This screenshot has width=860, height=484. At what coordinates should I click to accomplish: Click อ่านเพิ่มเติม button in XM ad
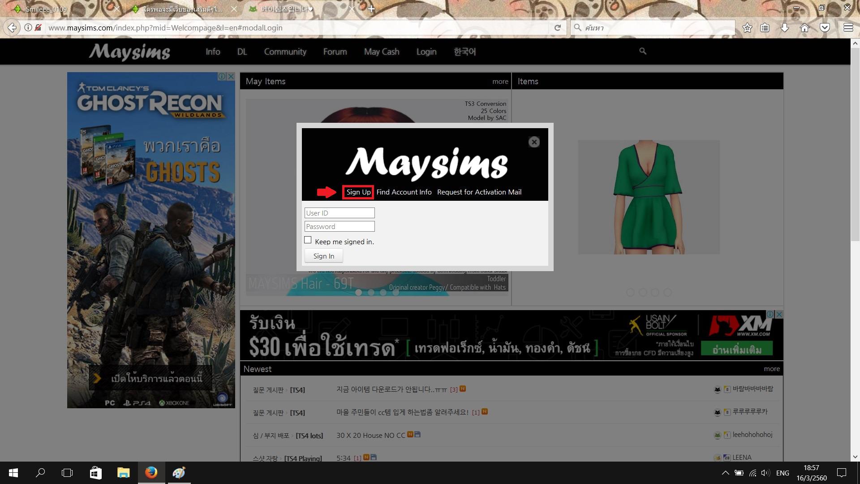[737, 349]
